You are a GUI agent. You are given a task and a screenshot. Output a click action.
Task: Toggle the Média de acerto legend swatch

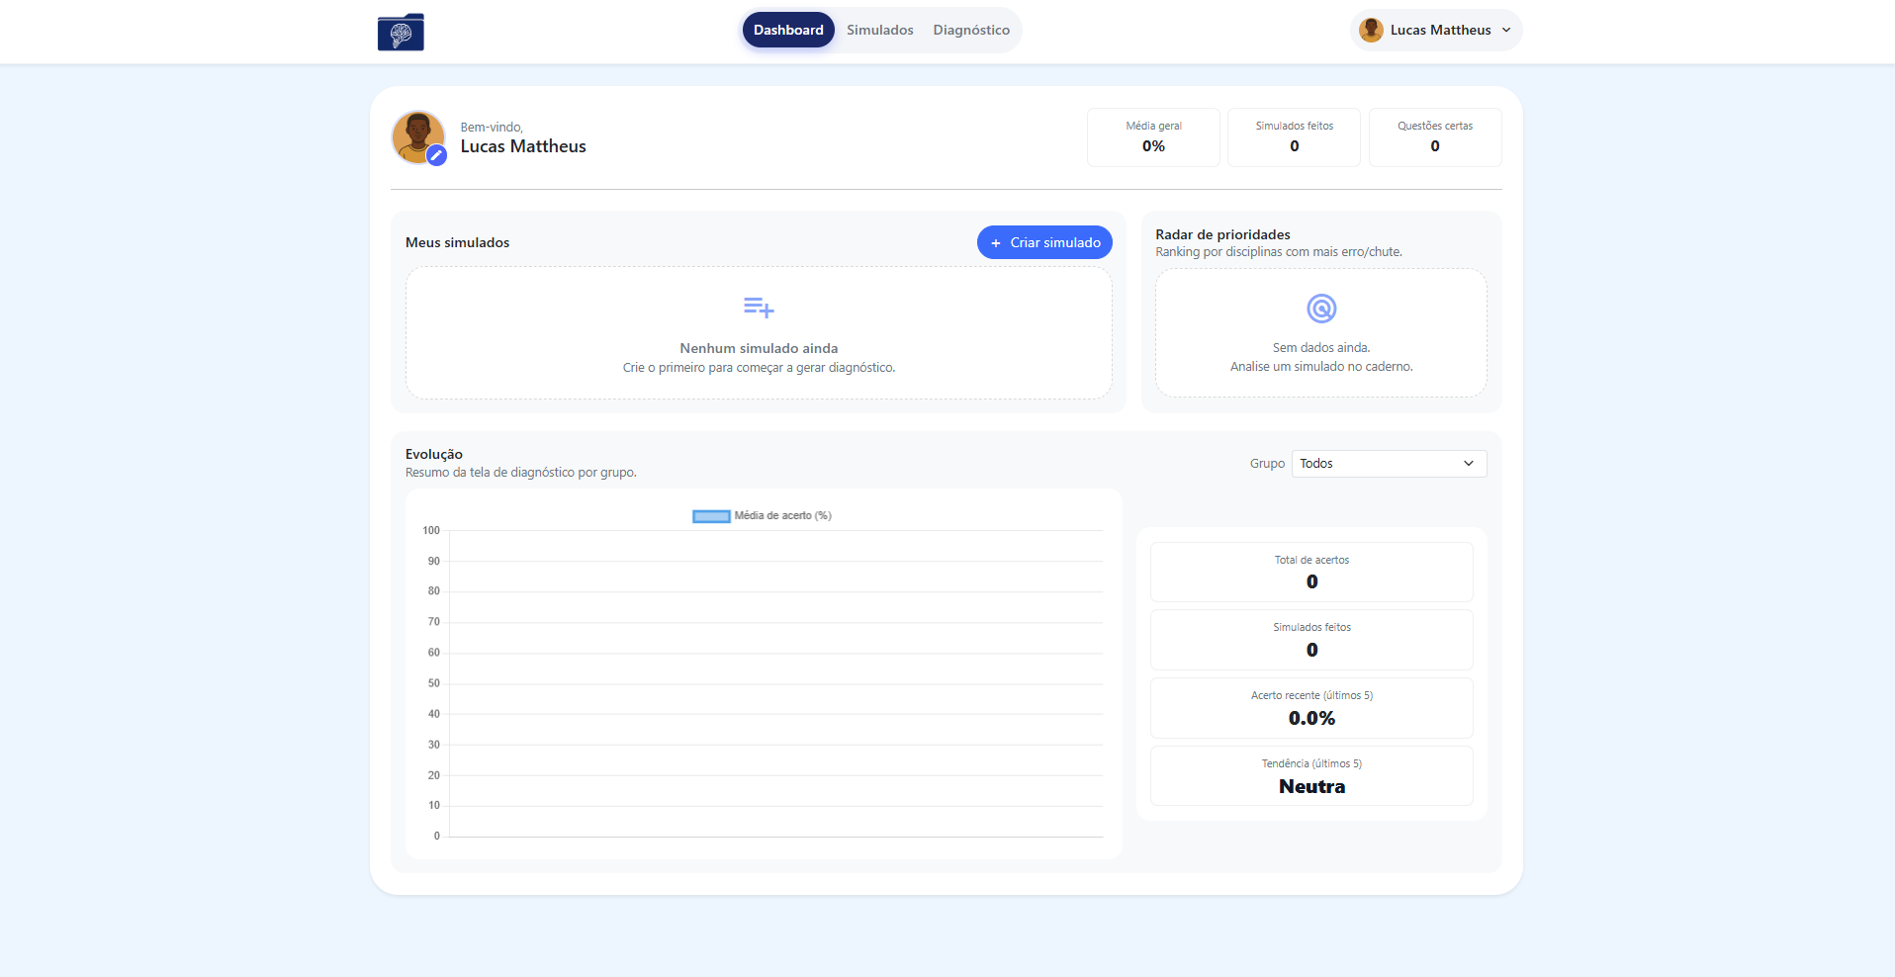711,516
